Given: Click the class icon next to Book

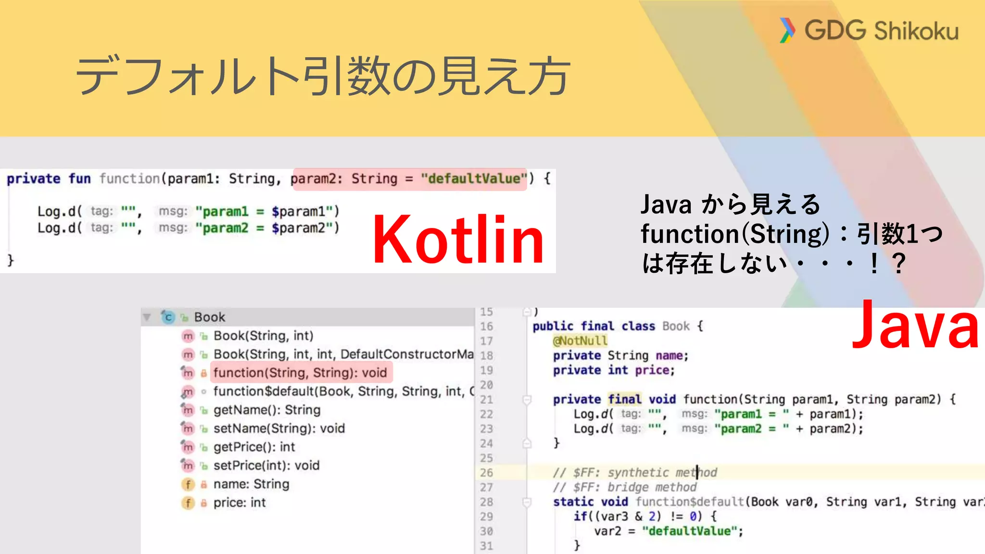Looking at the screenshot, I should click(168, 317).
